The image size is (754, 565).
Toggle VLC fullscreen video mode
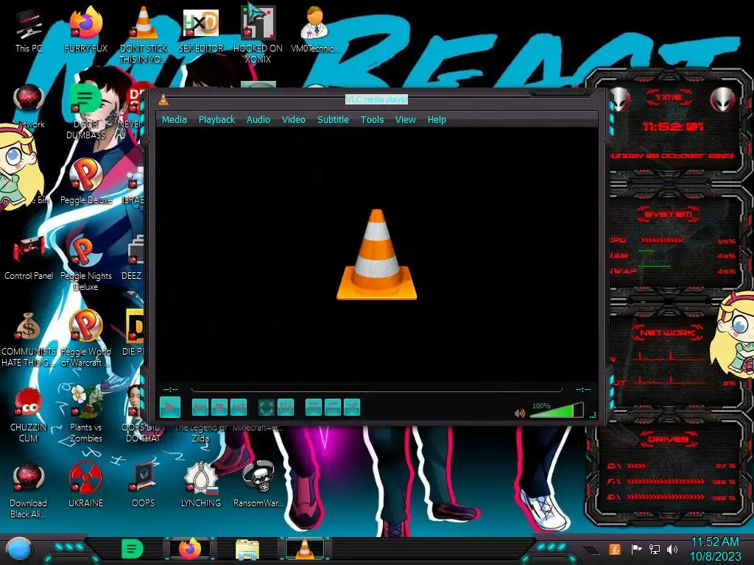click(267, 408)
